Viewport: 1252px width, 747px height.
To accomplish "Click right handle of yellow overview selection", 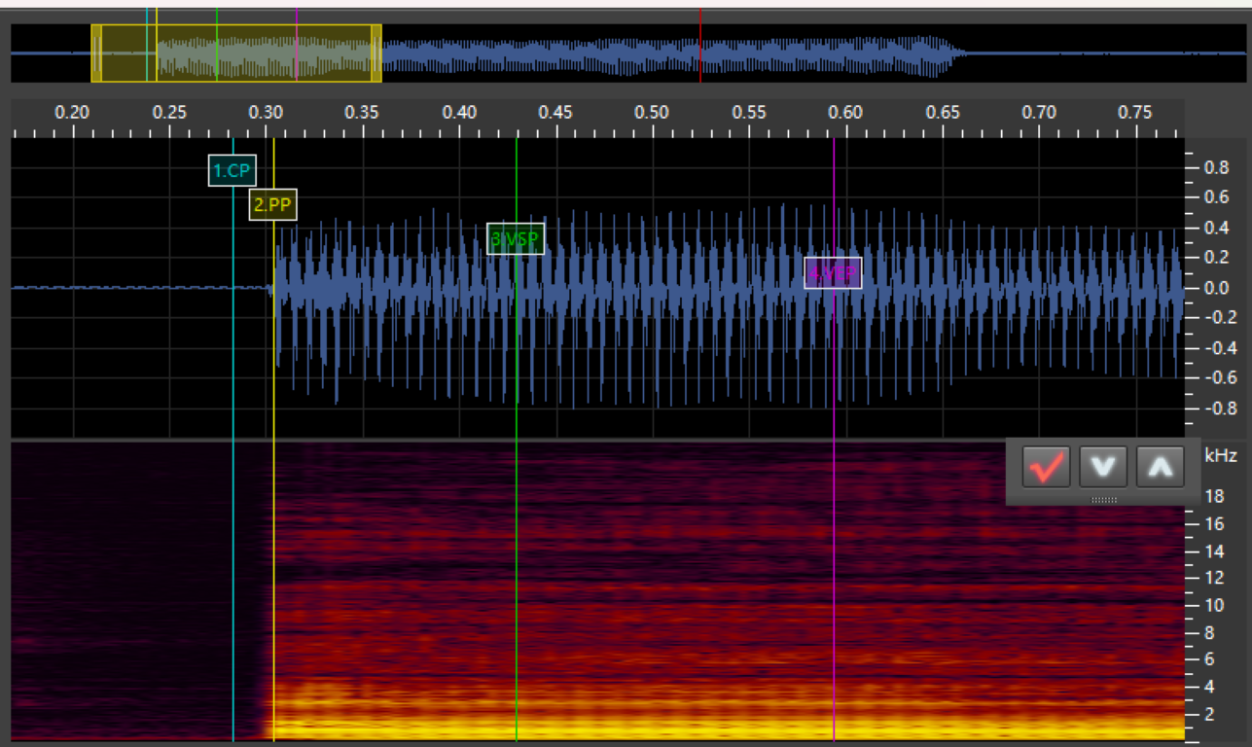I will pyautogui.click(x=376, y=53).
